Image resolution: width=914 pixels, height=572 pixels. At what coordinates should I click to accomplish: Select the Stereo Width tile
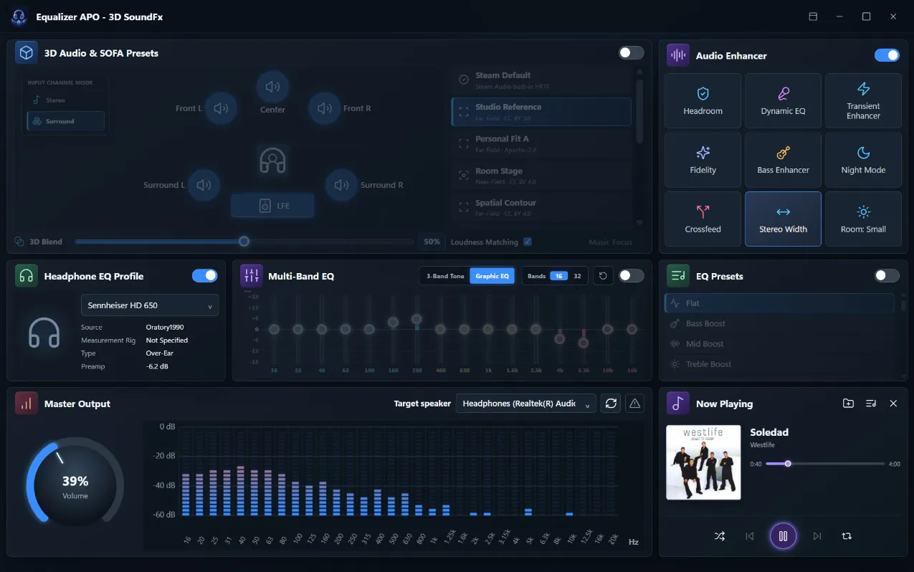tap(783, 219)
